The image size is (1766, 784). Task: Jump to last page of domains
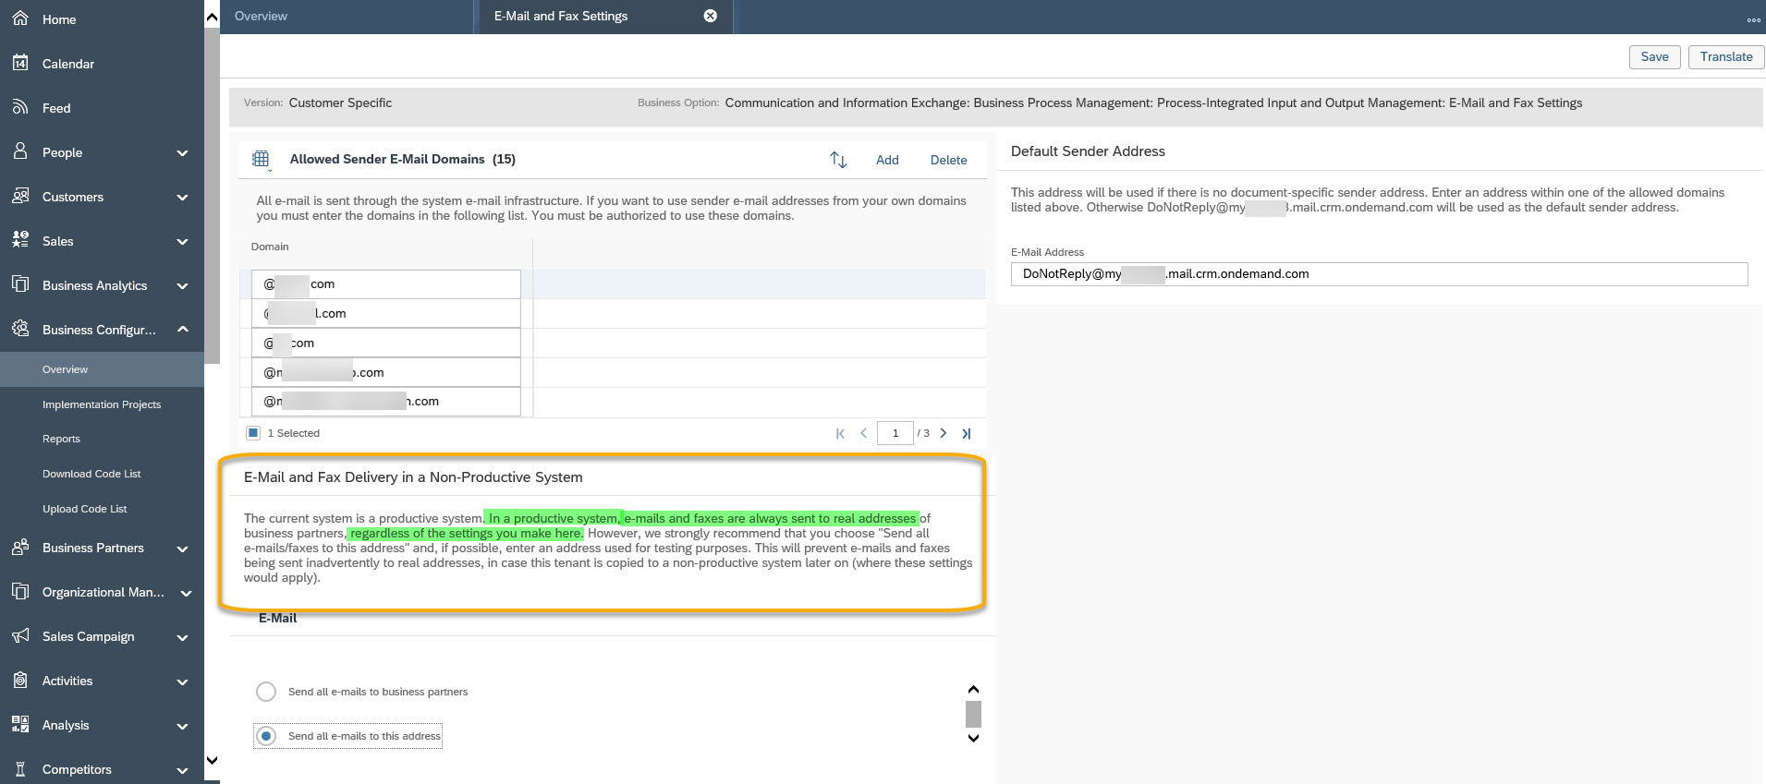point(967,433)
